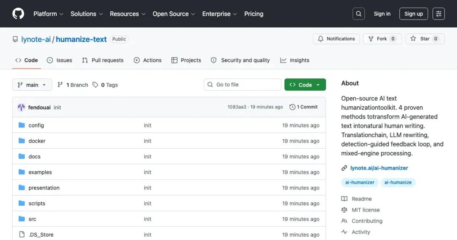Click the Activity pulse icon
The image size is (457, 240).
(x=344, y=232)
